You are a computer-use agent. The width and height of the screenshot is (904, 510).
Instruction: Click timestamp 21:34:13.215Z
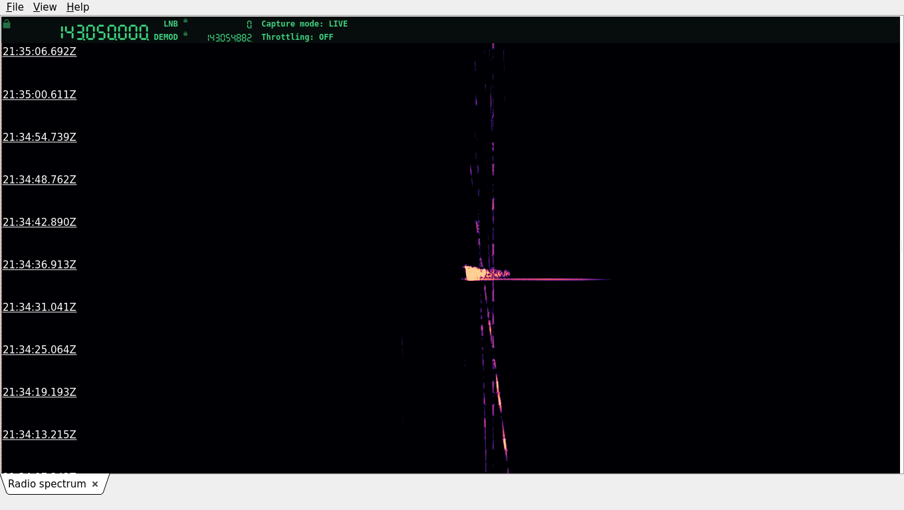coord(39,434)
